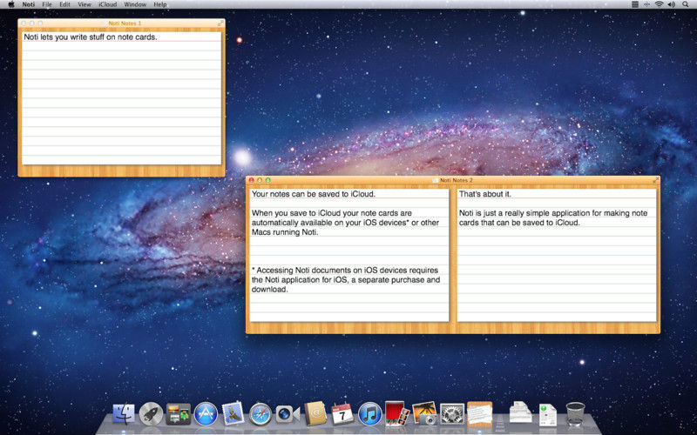Click the Noti Notes 2 title document icon

(x=435, y=180)
